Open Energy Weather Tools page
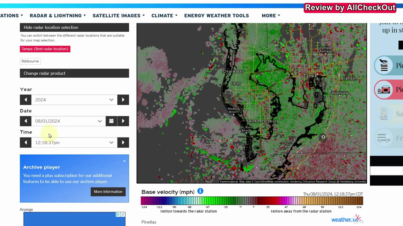403x226 pixels. coord(217,16)
